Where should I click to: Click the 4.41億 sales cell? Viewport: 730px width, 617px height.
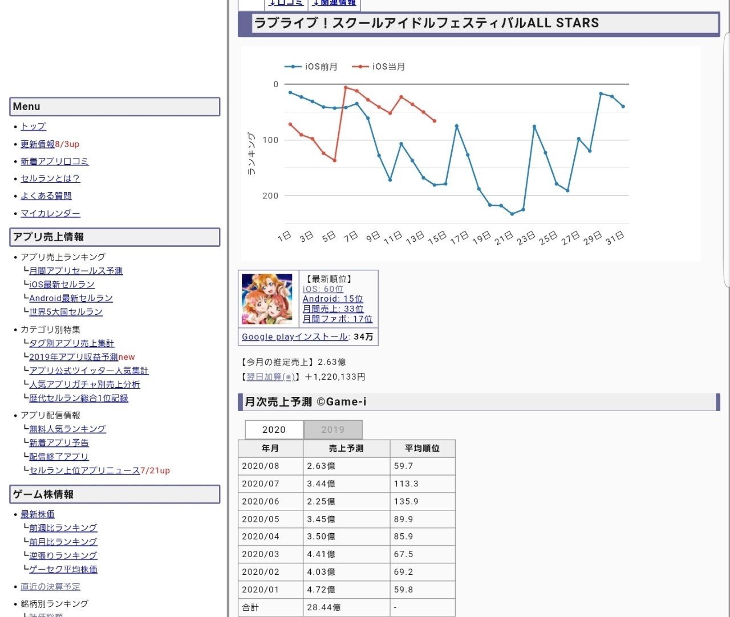(x=347, y=554)
